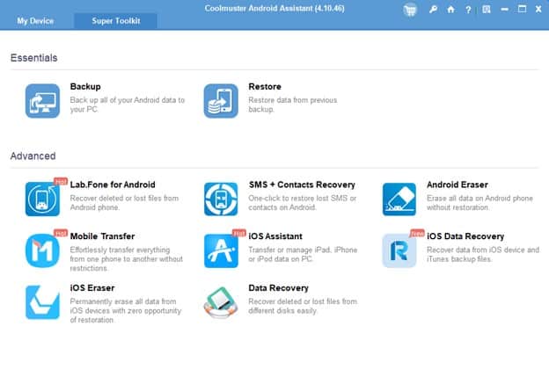
Task: Click "Recover deleted or lost files from Android phone" text
Action: tap(124, 203)
